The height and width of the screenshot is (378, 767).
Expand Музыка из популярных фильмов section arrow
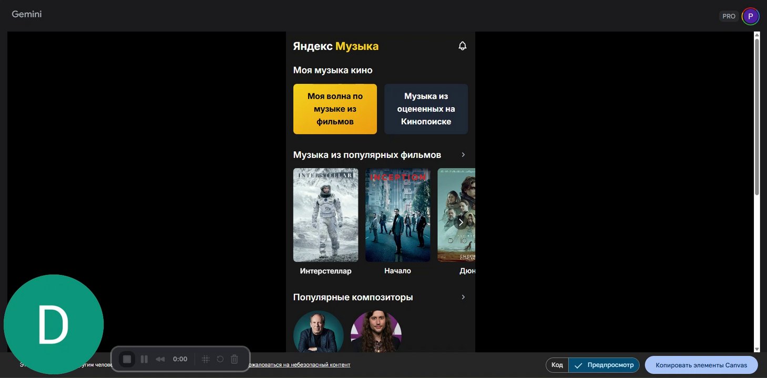point(463,155)
